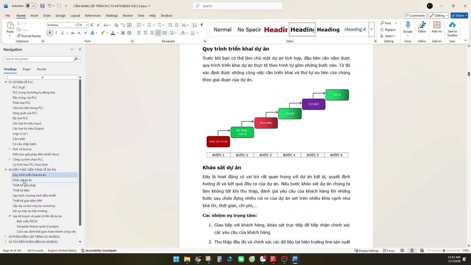This screenshot has width=471, height=265.
Task: Center the paragraph text
Action: [145, 33]
